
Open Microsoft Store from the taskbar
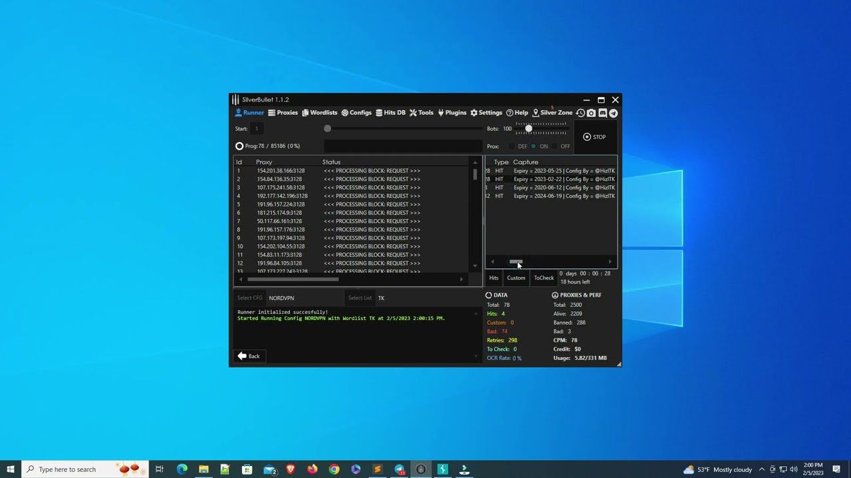click(247, 469)
